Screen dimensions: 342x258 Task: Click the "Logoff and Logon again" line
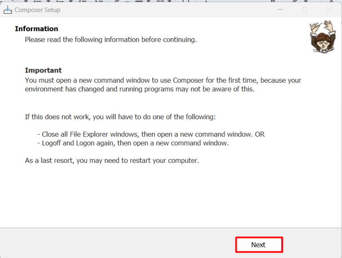(x=133, y=143)
